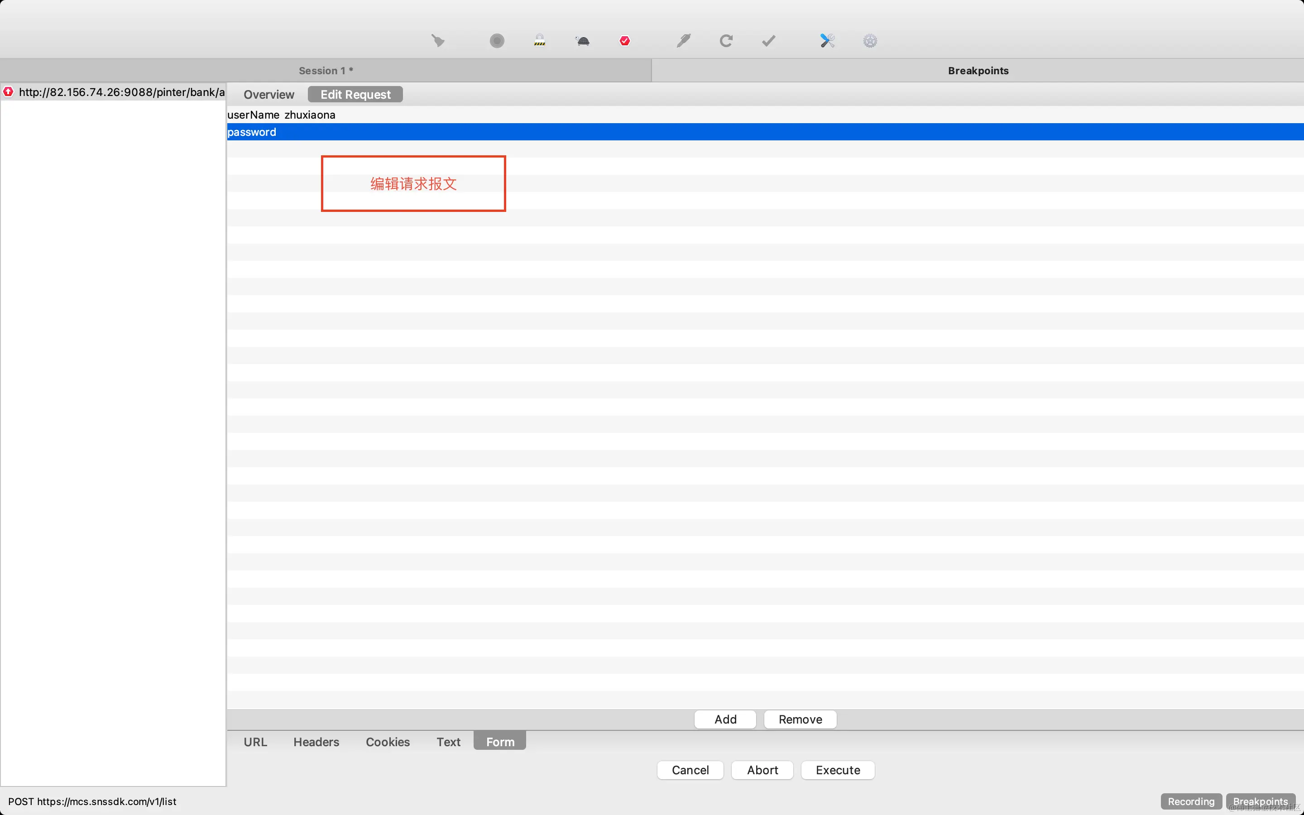Click the broom clear session icon
Screen dimensions: 1304x815
(x=437, y=40)
